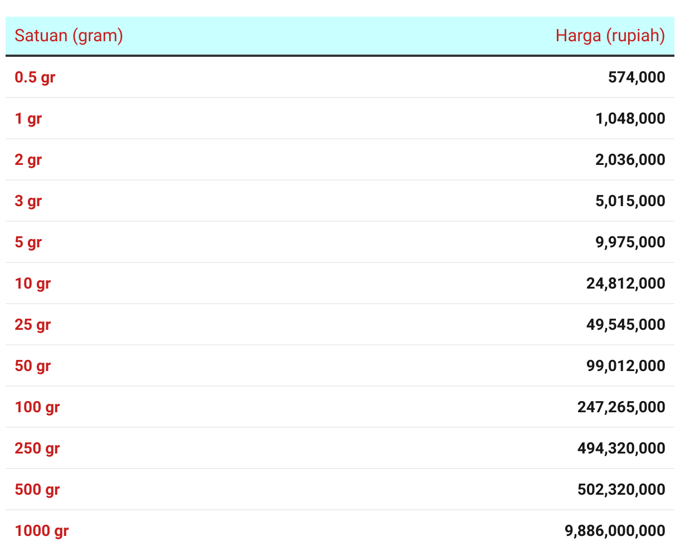Select the 5 gr row label
The width and height of the screenshot is (680, 556).
[x=28, y=242]
